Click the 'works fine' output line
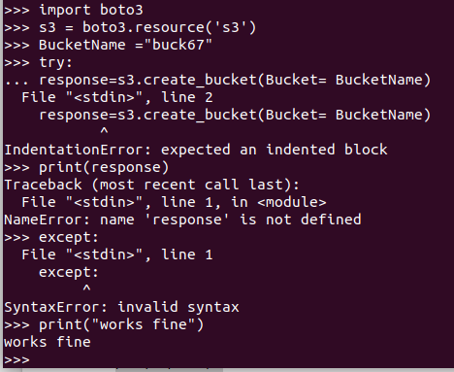Screen dimensions: 454x372 (x=48, y=342)
